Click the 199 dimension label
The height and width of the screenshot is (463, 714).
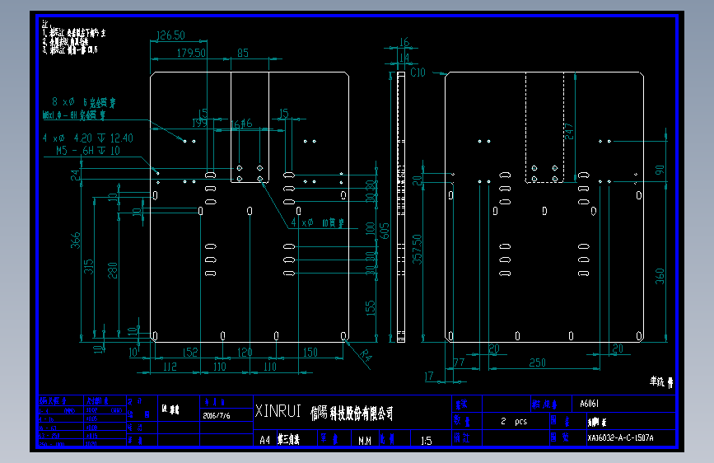[x=199, y=123]
